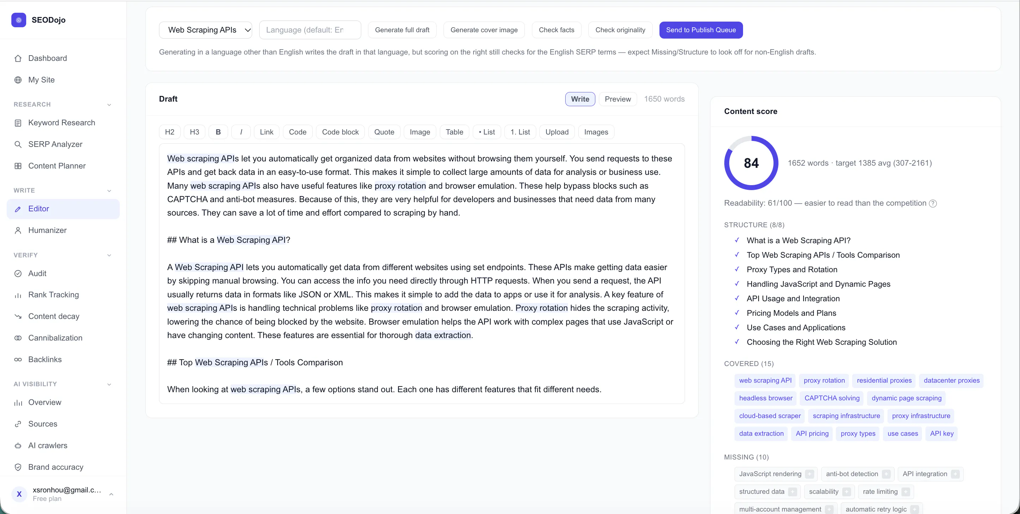
Task: Click Send to Publish Queue button
Action: [701, 30]
